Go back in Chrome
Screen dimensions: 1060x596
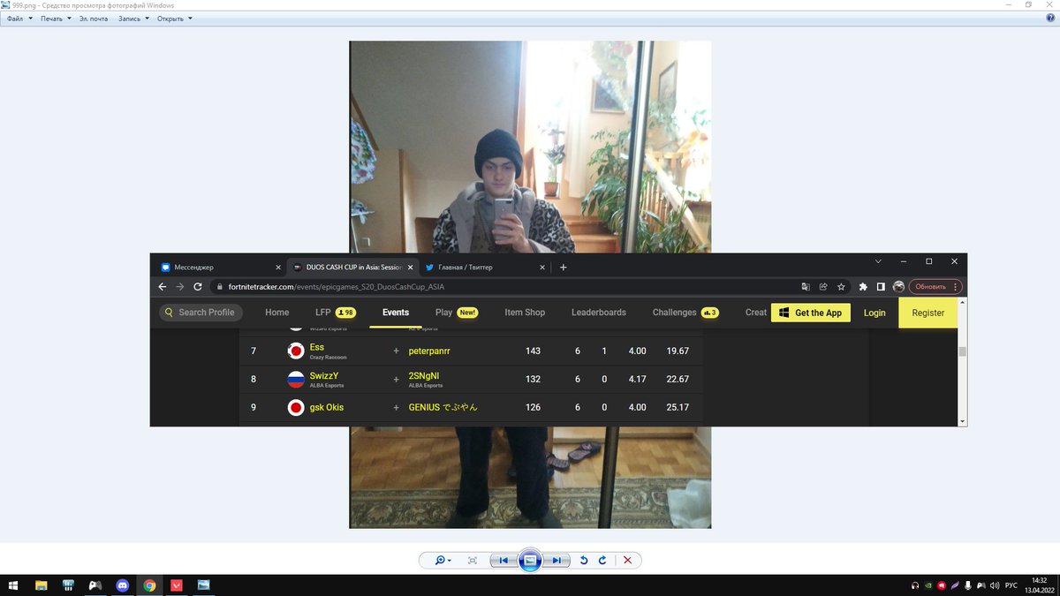(163, 287)
